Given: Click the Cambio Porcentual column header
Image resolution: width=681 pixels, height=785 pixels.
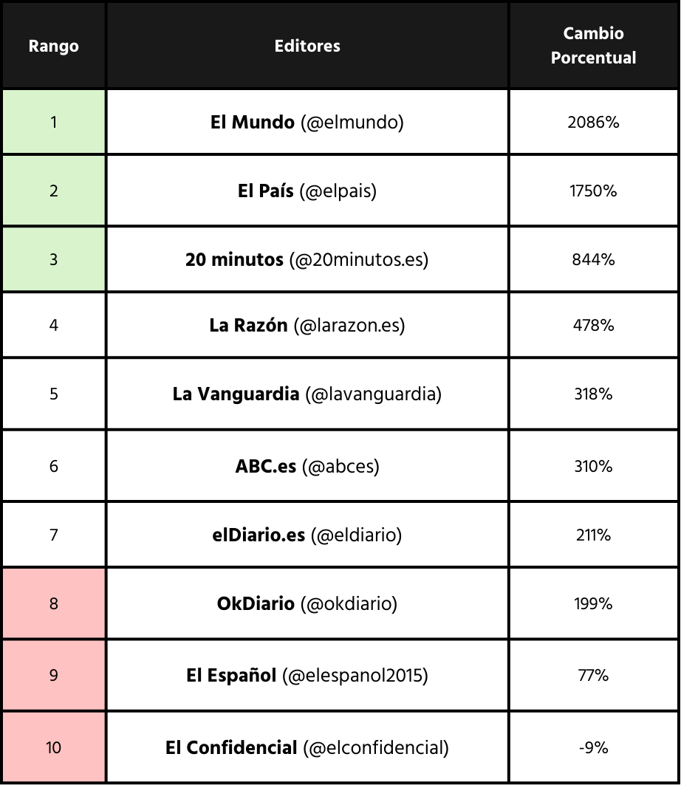Looking at the screenshot, I should click(x=593, y=46).
